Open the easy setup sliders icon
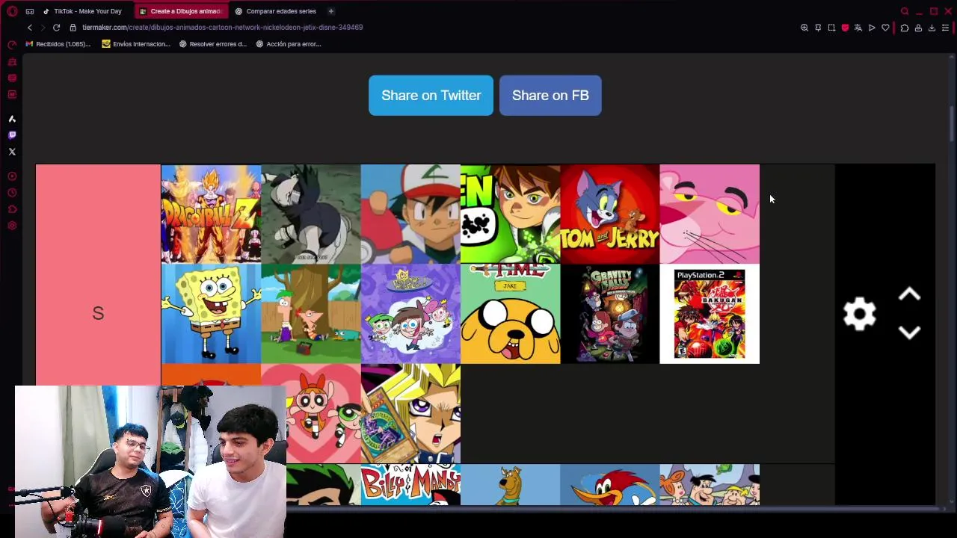 tap(945, 28)
